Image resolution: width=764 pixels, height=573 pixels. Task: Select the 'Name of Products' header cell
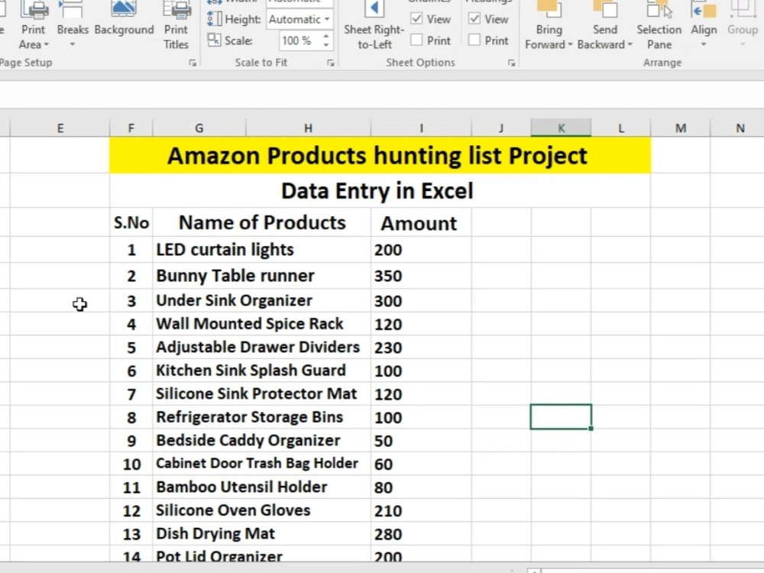tap(261, 222)
